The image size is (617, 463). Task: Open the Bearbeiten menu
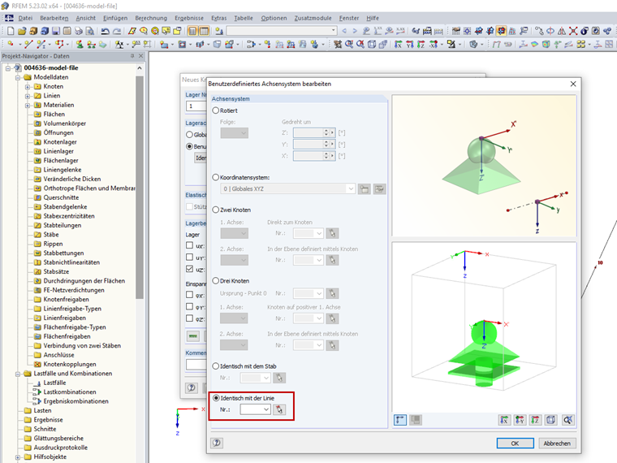54,18
